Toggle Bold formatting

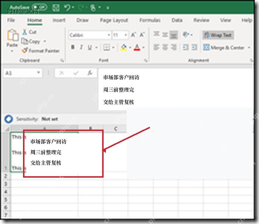pyautogui.click(x=73, y=47)
